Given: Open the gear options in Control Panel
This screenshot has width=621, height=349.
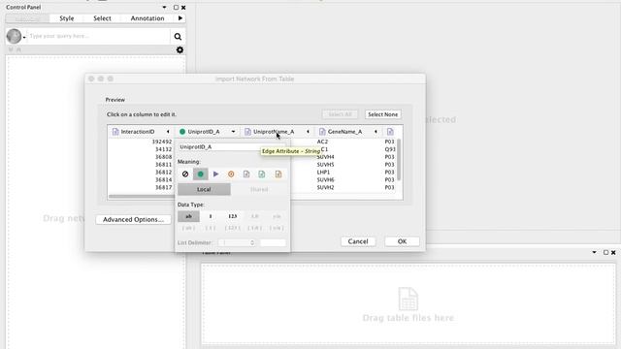Looking at the screenshot, I should tap(180, 49).
